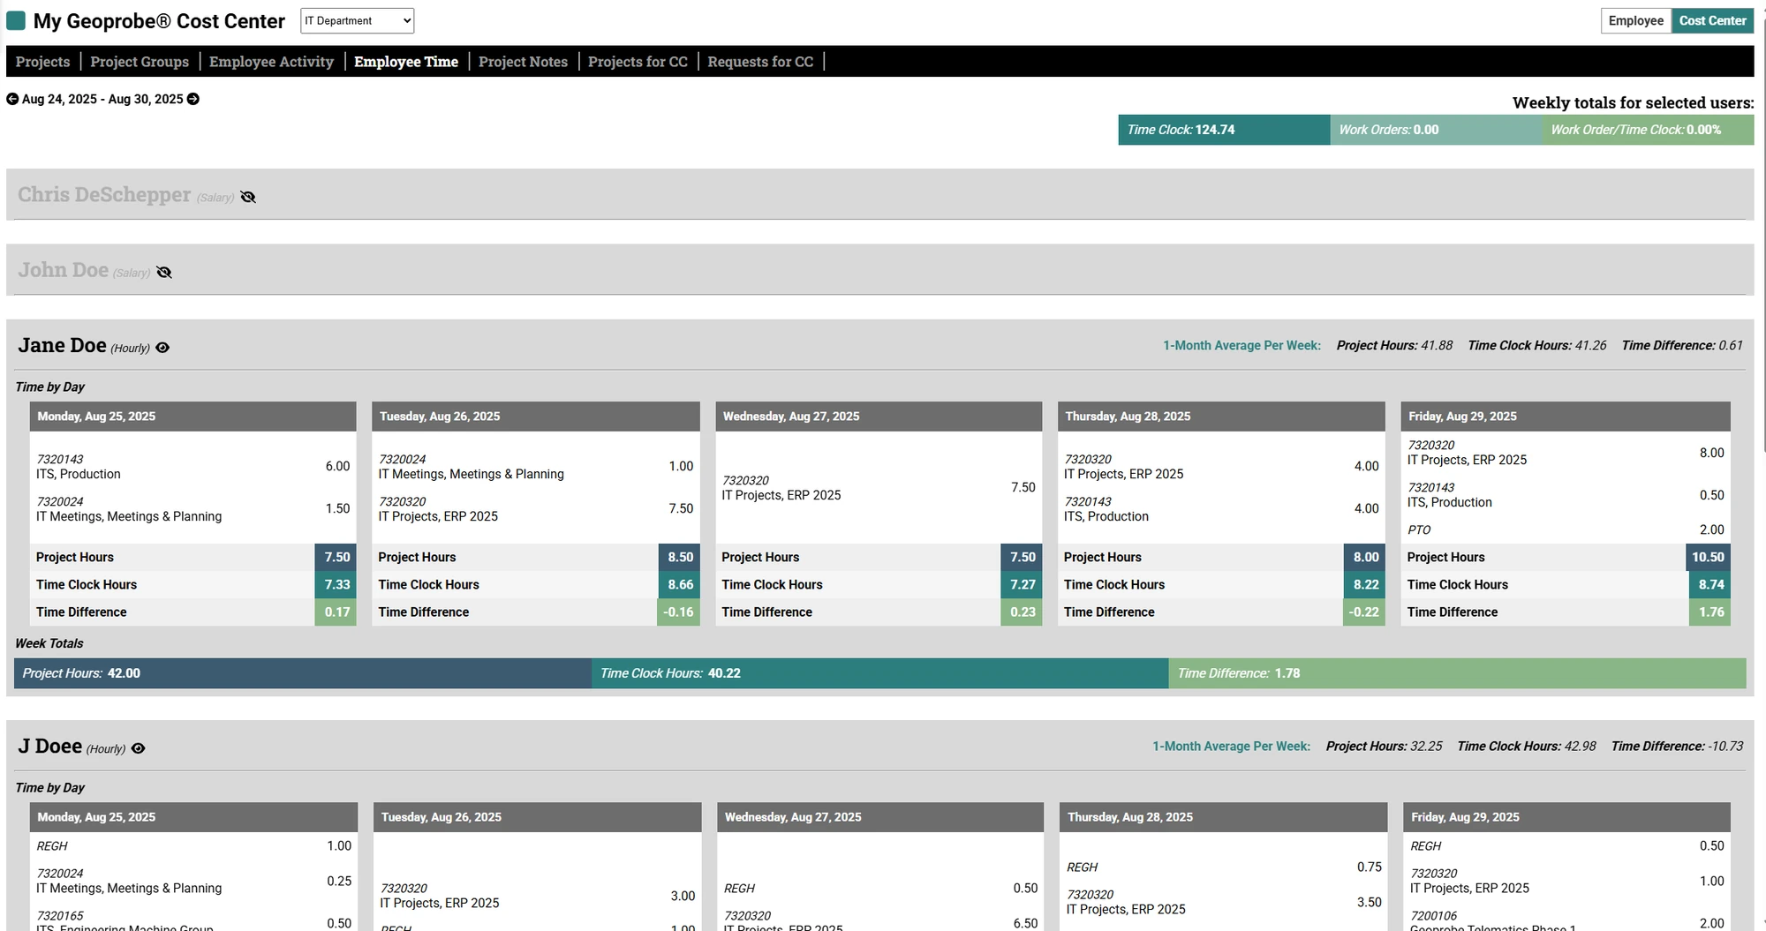The height and width of the screenshot is (931, 1766).
Task: Click Jane Doe's Friday PTO 2.00 entry
Action: tap(1566, 530)
